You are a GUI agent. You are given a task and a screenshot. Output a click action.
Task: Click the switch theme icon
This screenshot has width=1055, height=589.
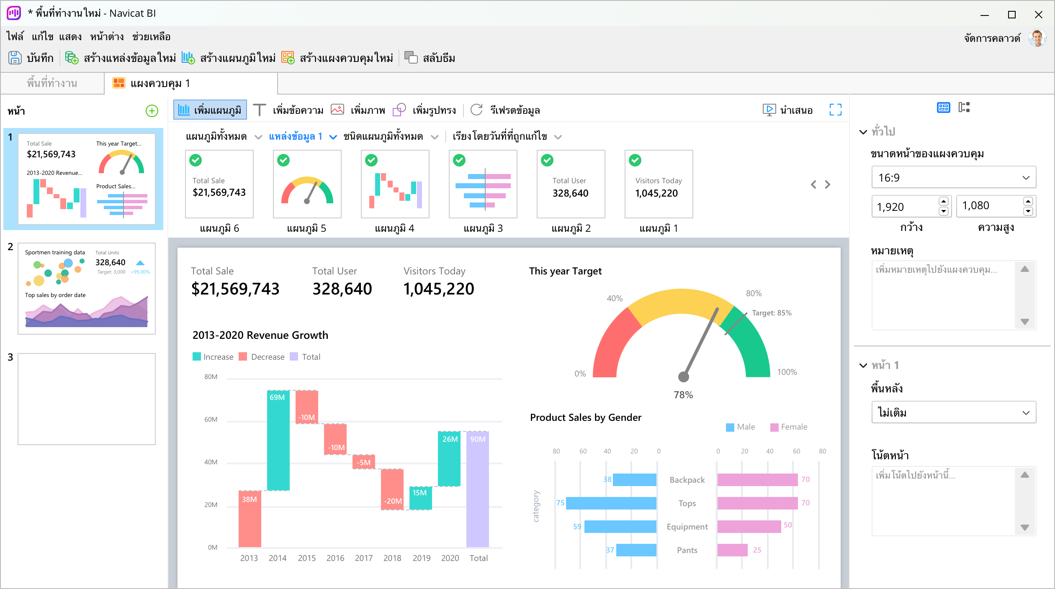click(411, 58)
